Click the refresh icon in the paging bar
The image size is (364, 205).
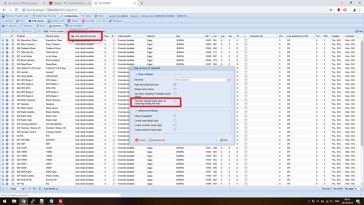coord(40,189)
